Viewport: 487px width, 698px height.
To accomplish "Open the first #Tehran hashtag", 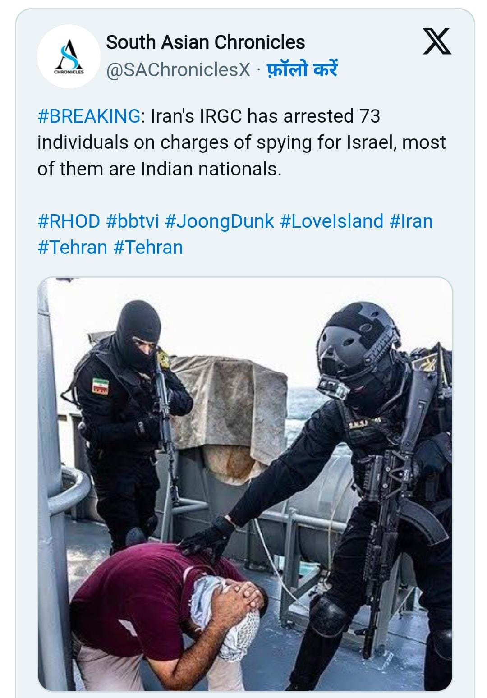I will coord(72,248).
